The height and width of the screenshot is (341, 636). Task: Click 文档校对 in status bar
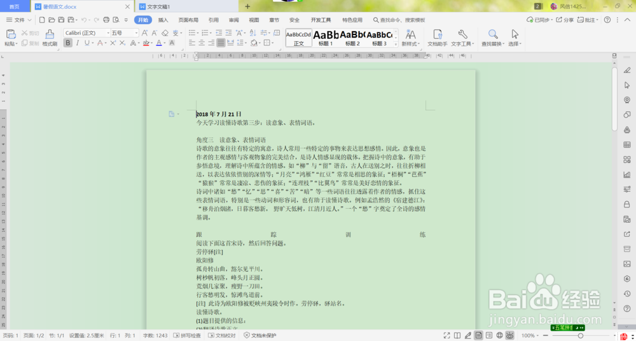coord(222,336)
